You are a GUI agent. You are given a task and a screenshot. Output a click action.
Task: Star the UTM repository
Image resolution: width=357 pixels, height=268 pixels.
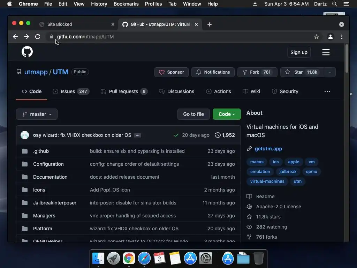click(302, 72)
